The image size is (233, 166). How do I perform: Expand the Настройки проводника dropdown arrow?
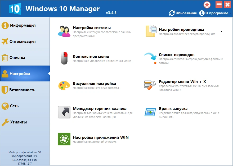tap(221, 31)
